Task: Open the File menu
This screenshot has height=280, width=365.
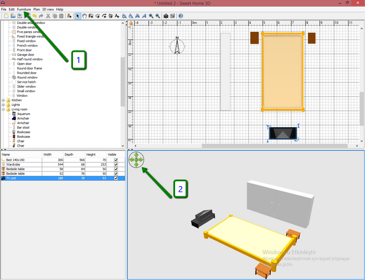Action: click(4, 9)
